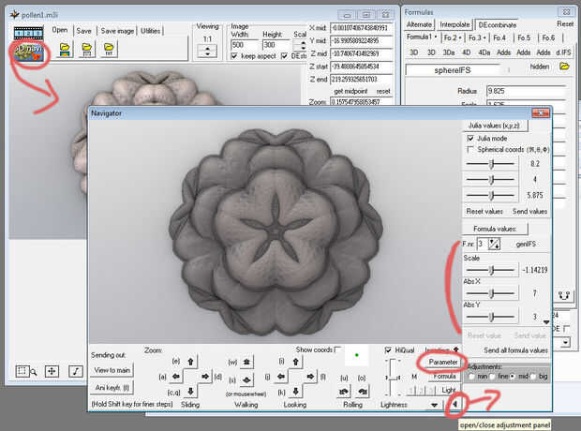Viewport: 581px width, 431px height.
Task: Toggle the keep aspect checkbox
Action: tap(234, 56)
